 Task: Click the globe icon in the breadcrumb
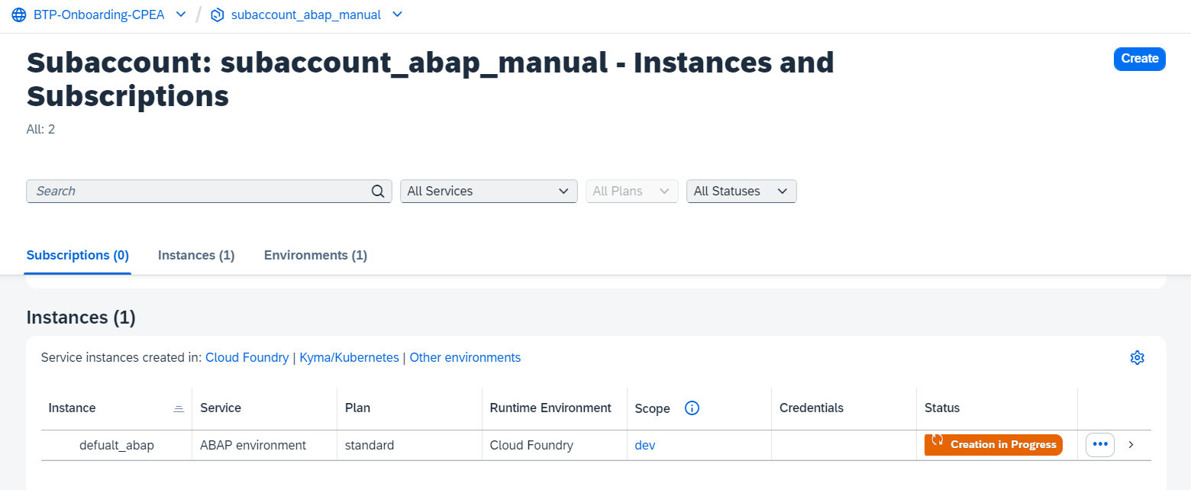pyautogui.click(x=18, y=14)
